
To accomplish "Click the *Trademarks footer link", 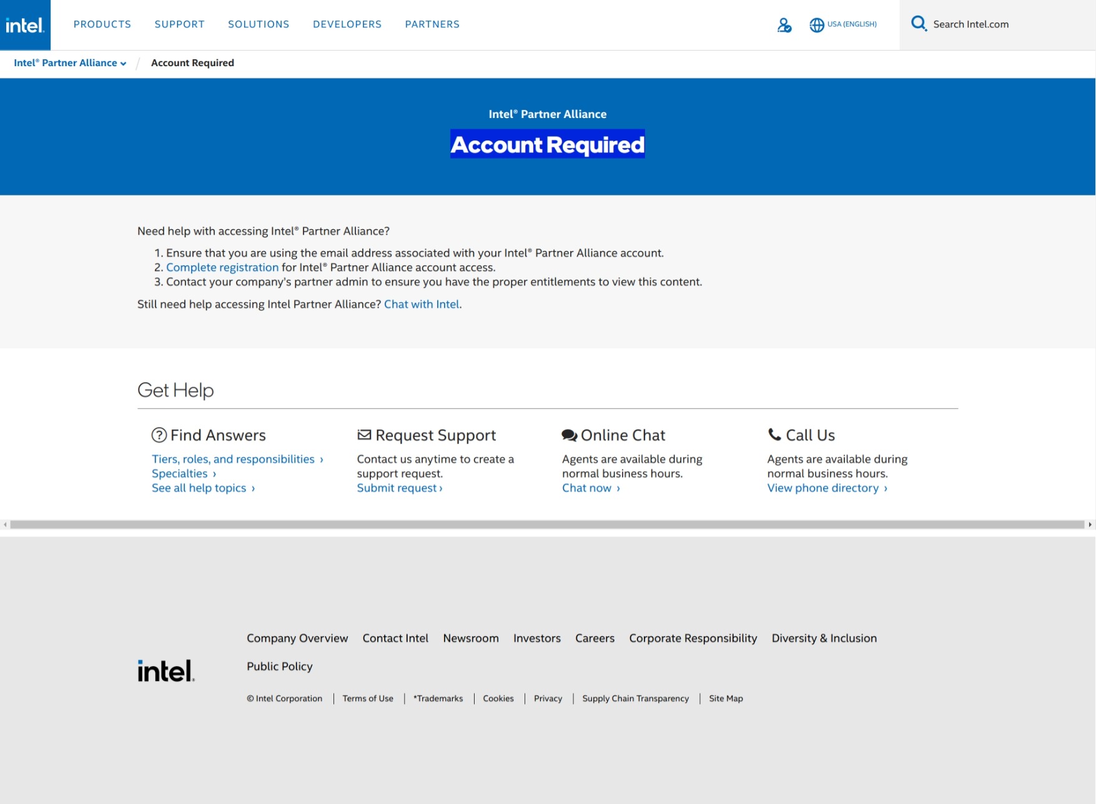I will coord(438,699).
